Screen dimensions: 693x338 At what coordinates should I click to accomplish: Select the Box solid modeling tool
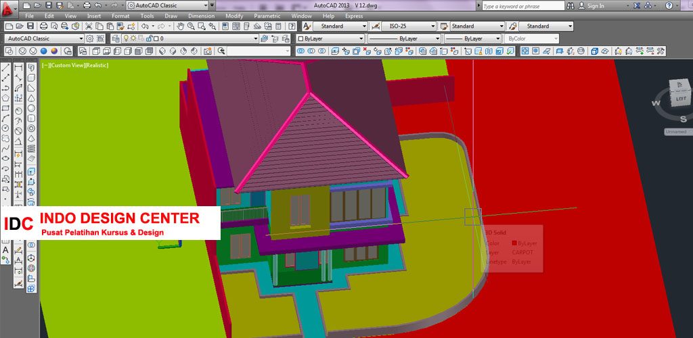point(31,78)
